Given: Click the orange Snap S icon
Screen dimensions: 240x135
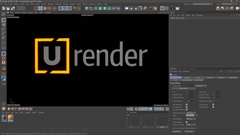Looking at the screenshot, I should tap(3, 58).
